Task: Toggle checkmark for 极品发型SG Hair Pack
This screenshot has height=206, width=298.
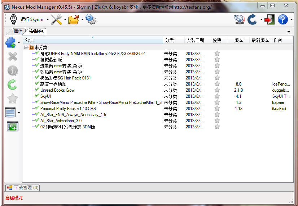Action: pyautogui.click(x=37, y=77)
